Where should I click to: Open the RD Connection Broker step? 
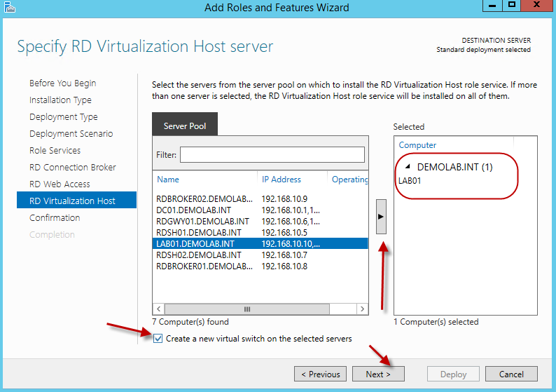click(x=73, y=167)
